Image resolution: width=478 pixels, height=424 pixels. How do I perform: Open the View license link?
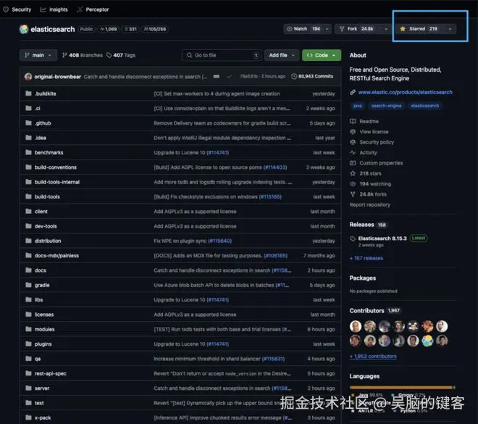(369, 132)
